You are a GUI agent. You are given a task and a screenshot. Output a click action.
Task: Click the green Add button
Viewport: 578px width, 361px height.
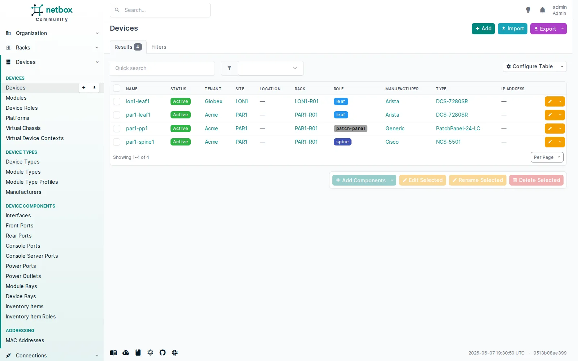point(483,29)
